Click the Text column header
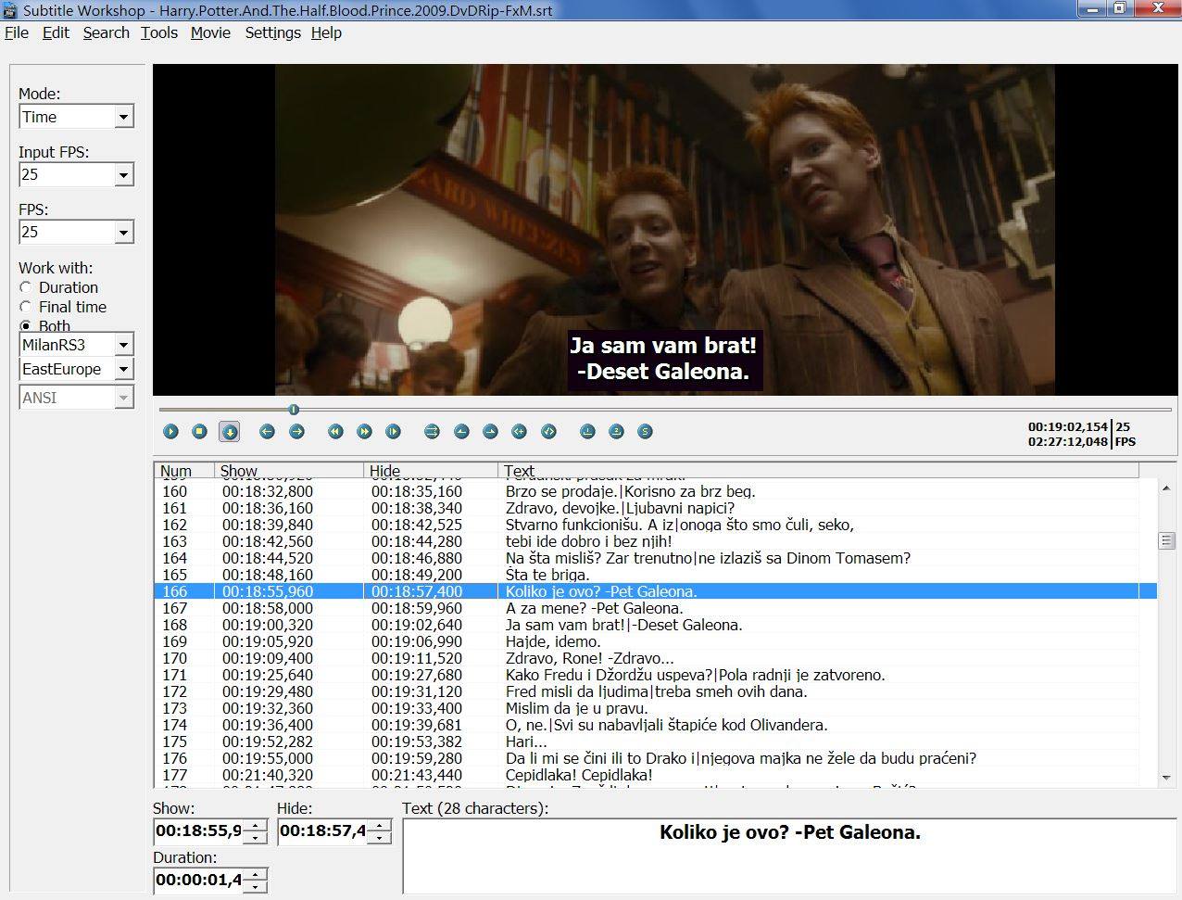This screenshot has width=1182, height=900. tap(819, 470)
